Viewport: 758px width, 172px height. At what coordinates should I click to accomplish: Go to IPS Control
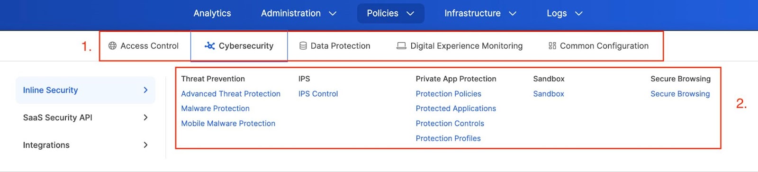[x=318, y=94]
